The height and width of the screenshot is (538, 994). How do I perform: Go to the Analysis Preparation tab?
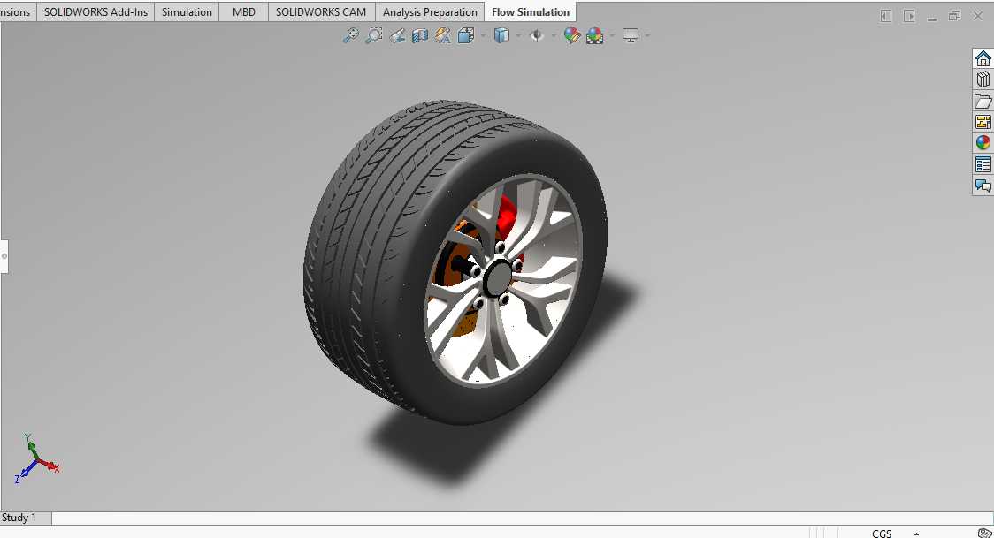pyautogui.click(x=430, y=12)
